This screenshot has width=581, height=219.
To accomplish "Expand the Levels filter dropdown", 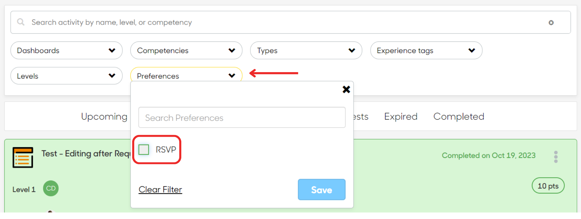I will 67,76.
